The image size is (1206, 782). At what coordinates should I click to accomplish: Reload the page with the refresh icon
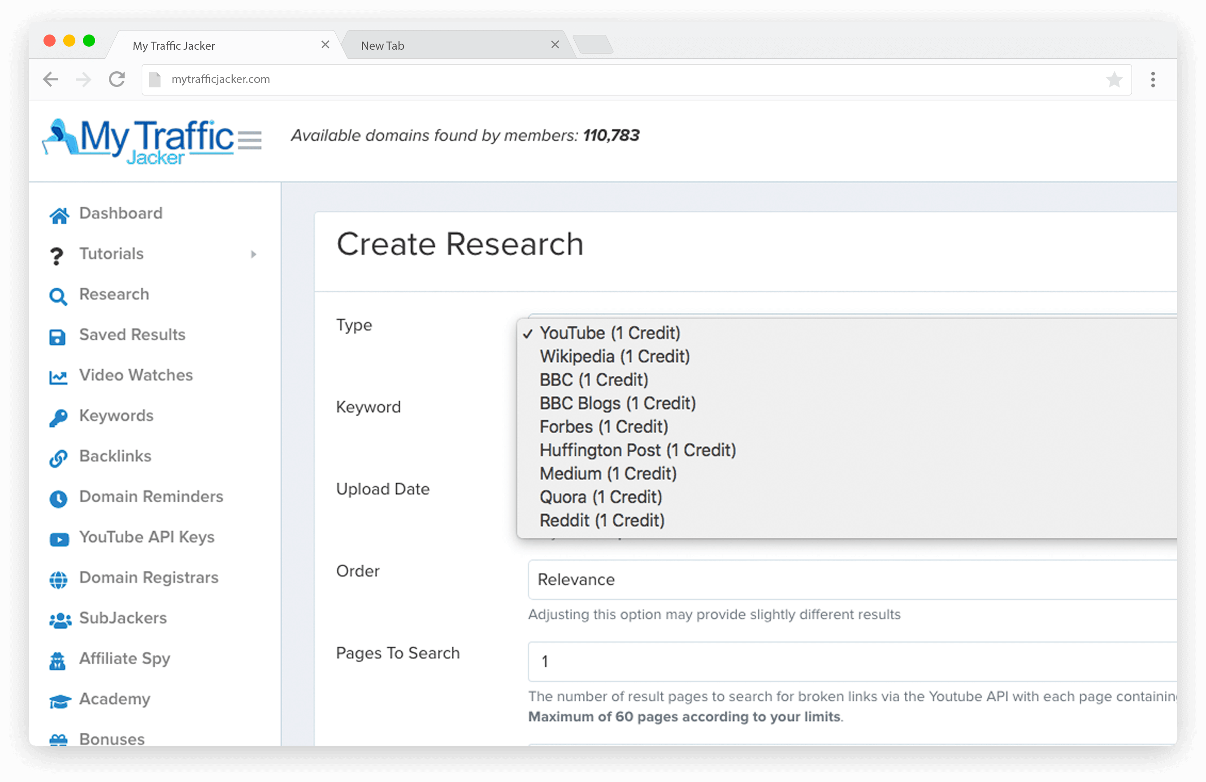coord(117,79)
